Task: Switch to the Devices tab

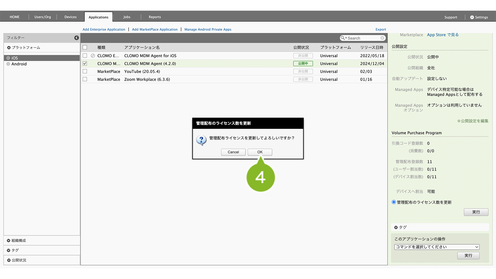Action: 70,17
